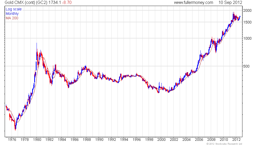Click the 2012 year label on axis

click(x=236, y=140)
